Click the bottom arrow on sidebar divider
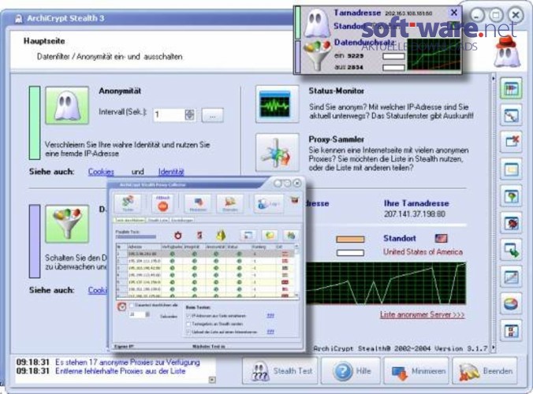 coord(494,348)
